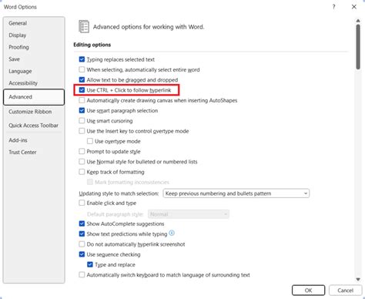The width and height of the screenshot is (365, 299).
Task: Click the Help question mark icon
Action: 333,7
